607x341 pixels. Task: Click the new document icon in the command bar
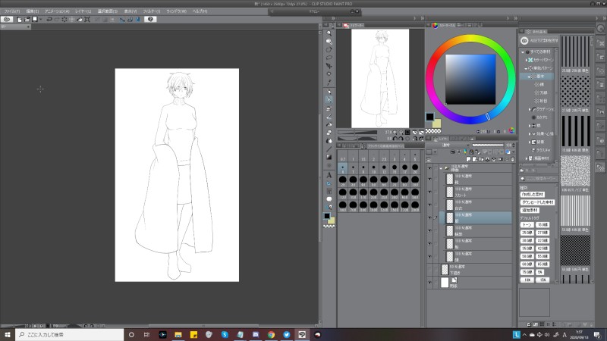[x=19, y=19]
